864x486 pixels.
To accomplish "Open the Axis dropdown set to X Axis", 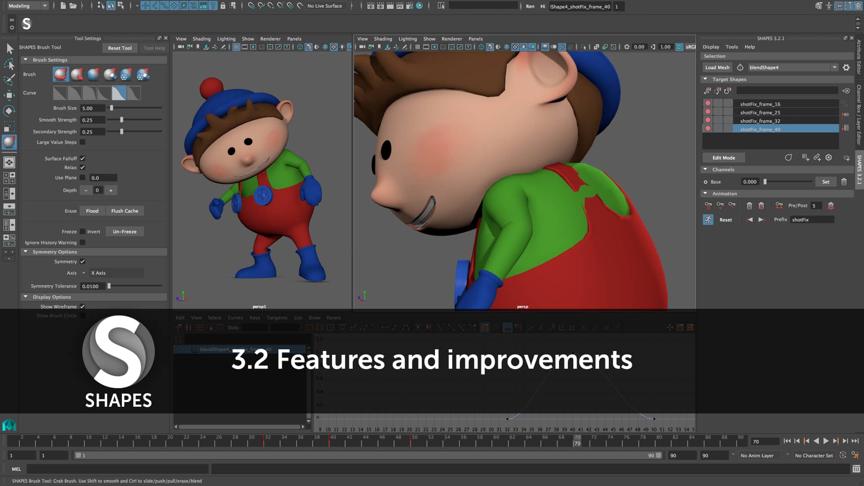I will pos(83,273).
